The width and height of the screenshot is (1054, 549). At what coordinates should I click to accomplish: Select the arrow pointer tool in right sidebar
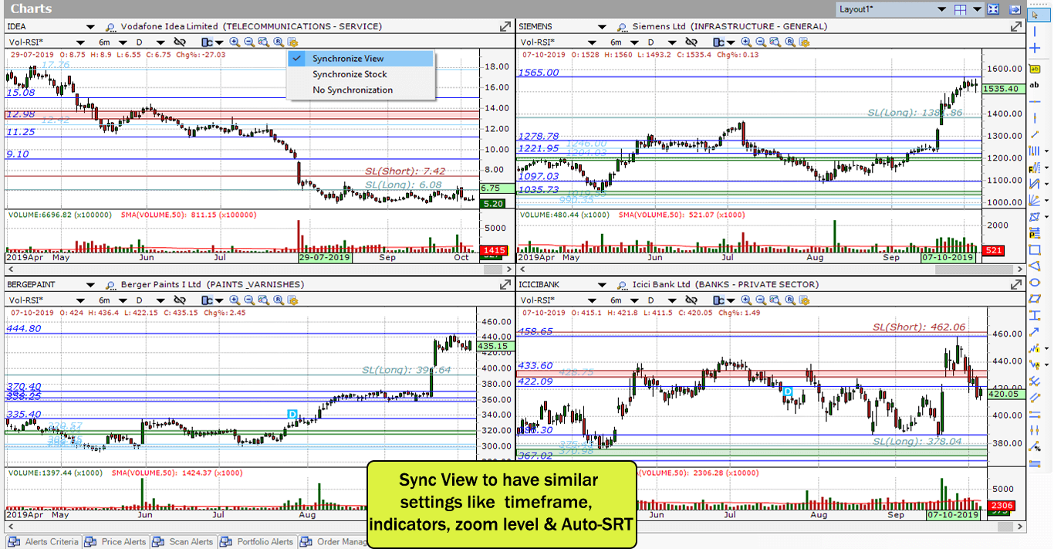tap(1035, 15)
